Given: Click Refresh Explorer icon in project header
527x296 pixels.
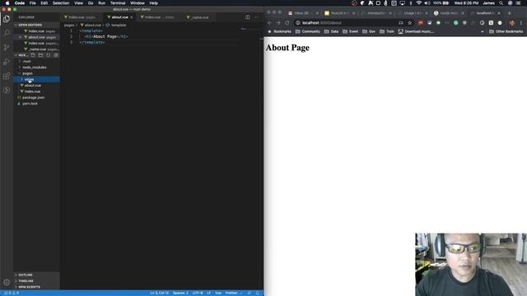Looking at the screenshot, I should pos(49,55).
